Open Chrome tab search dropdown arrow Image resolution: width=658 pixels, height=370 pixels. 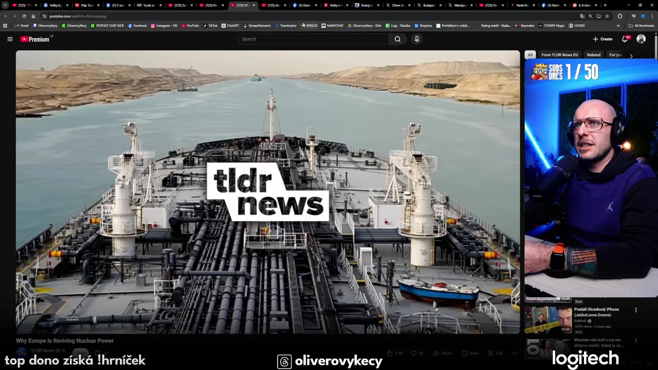(x=5, y=5)
